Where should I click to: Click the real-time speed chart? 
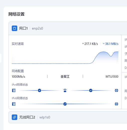65,58
